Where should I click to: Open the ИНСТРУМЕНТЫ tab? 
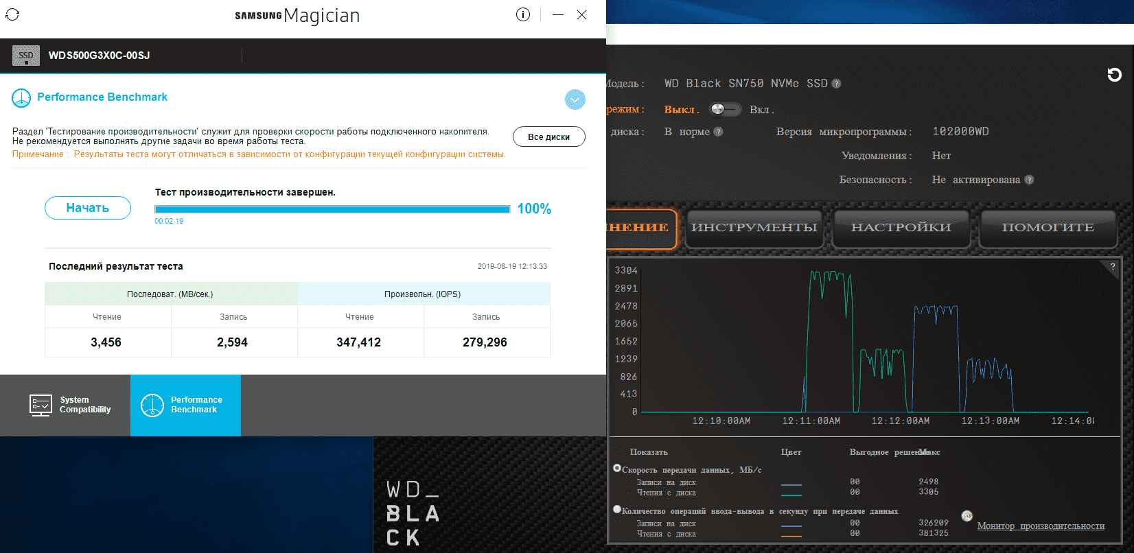(754, 228)
